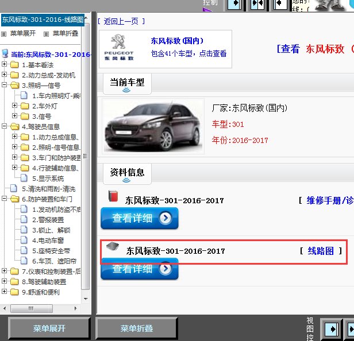The width and height of the screenshot is (354, 341).
Task: Expand the 8.驾驶辅助装置 folder
Action: pyautogui.click(x=4, y=281)
